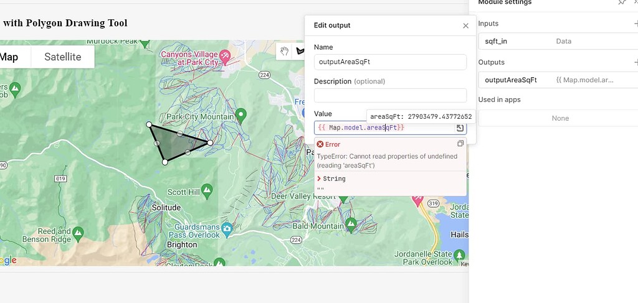Image resolution: width=638 pixels, height=303 pixels.
Task: Click the output Name input field
Action: coord(390,62)
